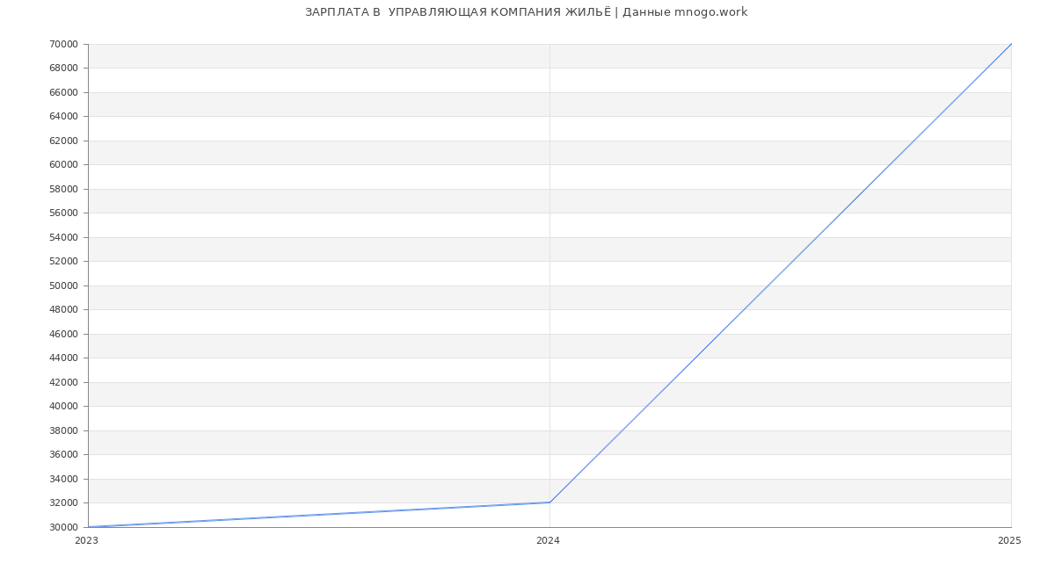Viewport: 1055px width, 571px height.
Task: Select the 2025 data point at 70000
Action: 1011,44
